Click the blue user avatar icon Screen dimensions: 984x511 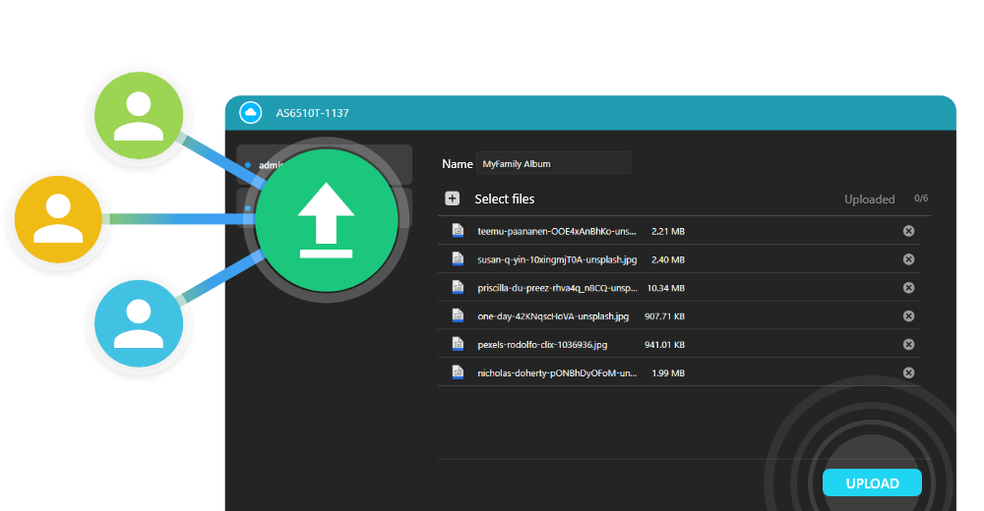139,323
